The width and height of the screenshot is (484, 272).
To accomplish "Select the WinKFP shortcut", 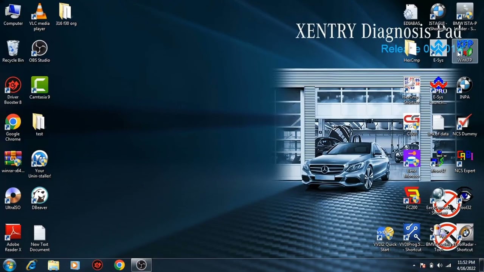I will click(x=465, y=52).
